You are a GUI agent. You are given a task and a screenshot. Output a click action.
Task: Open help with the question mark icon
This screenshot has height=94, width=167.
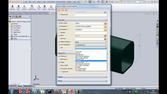click(66, 10)
